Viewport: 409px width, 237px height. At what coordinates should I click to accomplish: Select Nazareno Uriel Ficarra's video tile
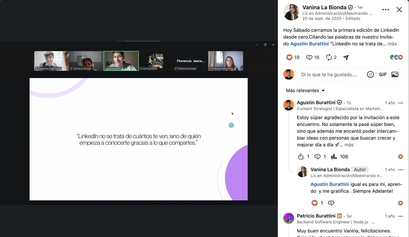(x=51, y=61)
